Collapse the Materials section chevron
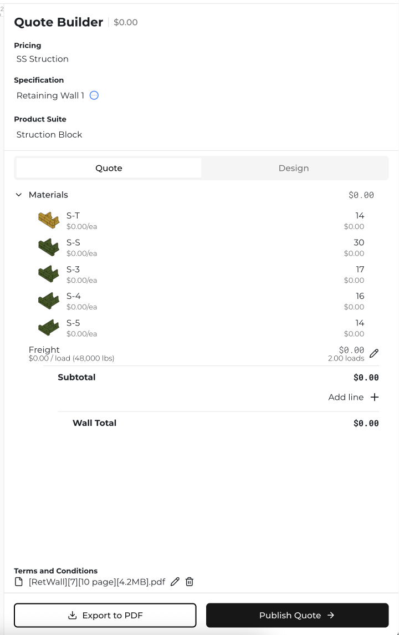399x635 pixels. point(19,195)
